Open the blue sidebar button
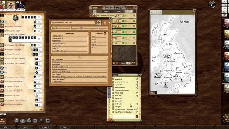229x129 pixels. pyautogui.click(x=226, y=67)
